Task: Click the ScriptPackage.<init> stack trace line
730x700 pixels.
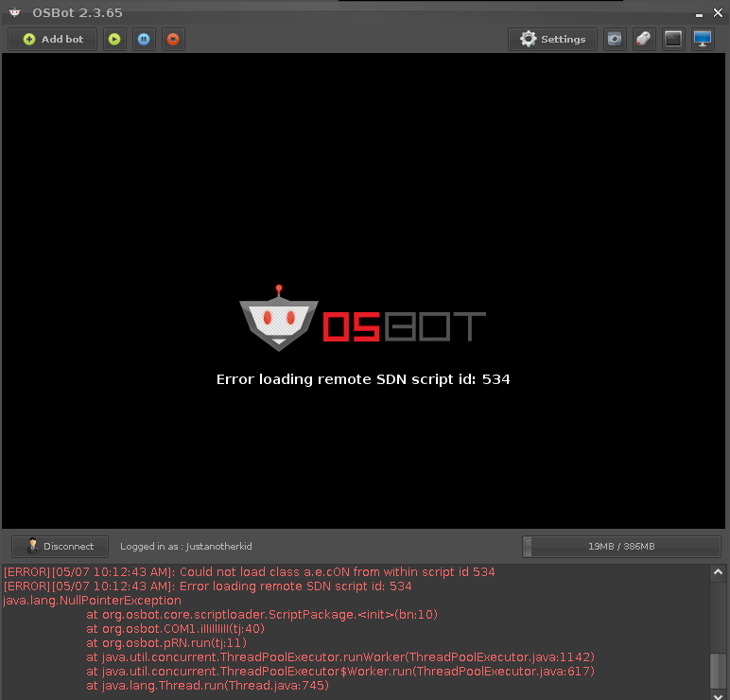Action: (262, 614)
